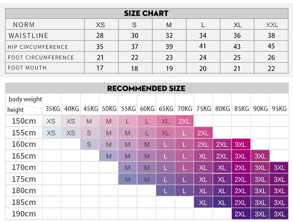
Task: Click waistline value 38
Action: (271, 36)
